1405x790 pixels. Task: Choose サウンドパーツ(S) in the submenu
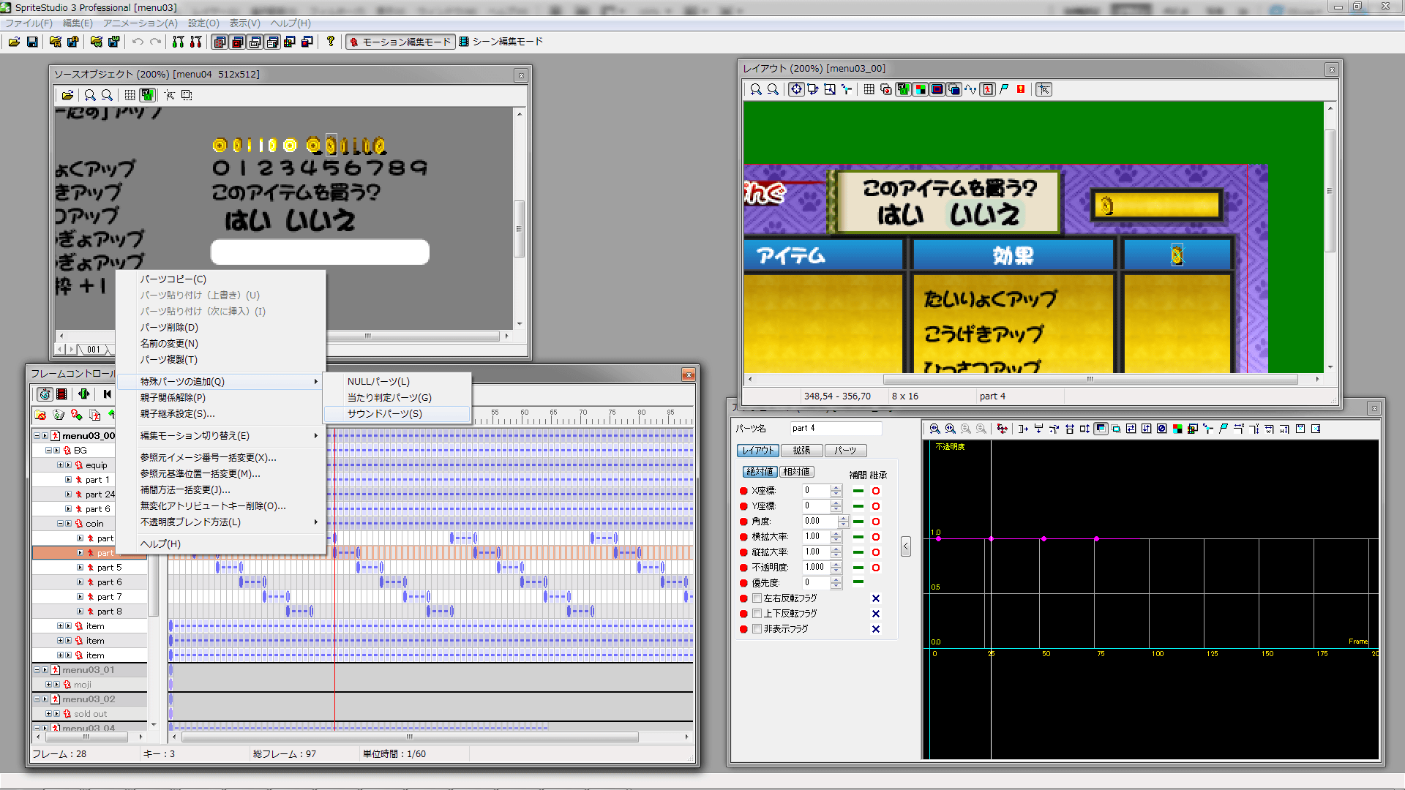(x=397, y=414)
